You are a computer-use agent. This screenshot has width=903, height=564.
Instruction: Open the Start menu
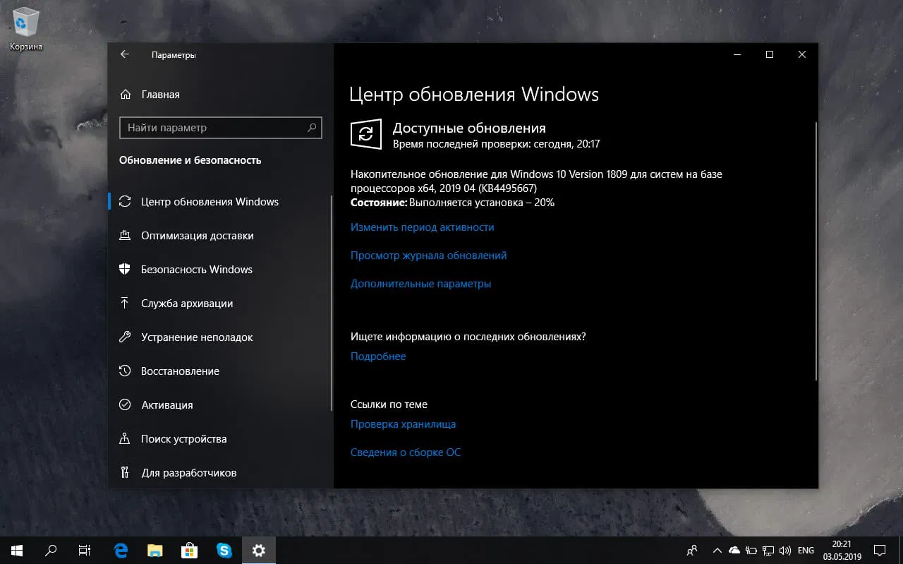(15, 550)
